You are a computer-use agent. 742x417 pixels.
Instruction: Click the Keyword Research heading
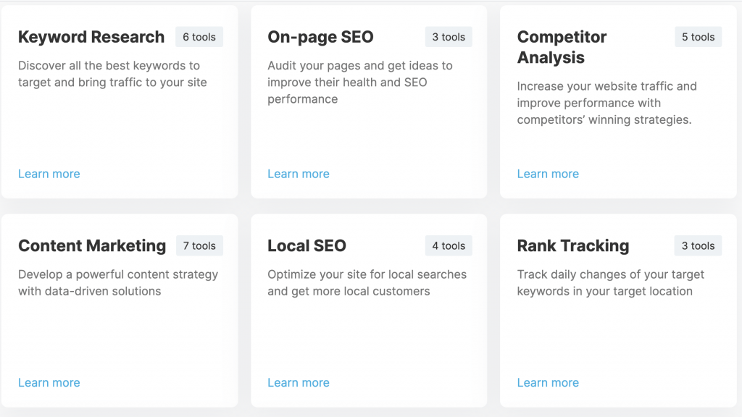click(x=91, y=37)
